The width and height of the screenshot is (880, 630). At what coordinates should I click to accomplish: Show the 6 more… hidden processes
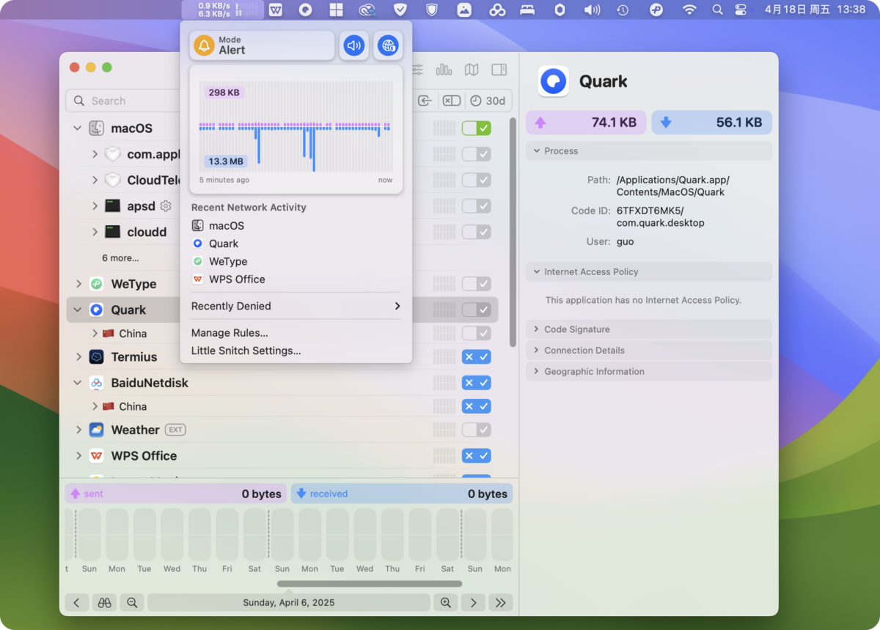(120, 258)
